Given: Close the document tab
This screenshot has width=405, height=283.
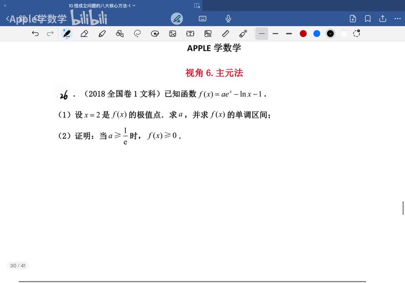Looking at the screenshot, I should tap(5, 6).
